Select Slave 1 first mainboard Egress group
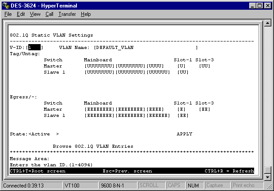274x191 pixels. click(x=100, y=115)
